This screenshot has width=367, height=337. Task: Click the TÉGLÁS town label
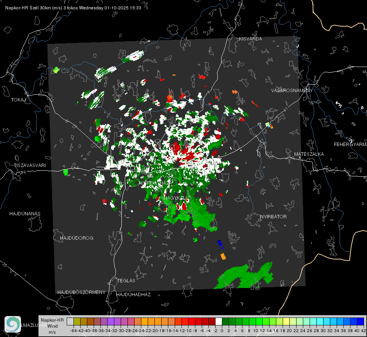[x=126, y=281]
